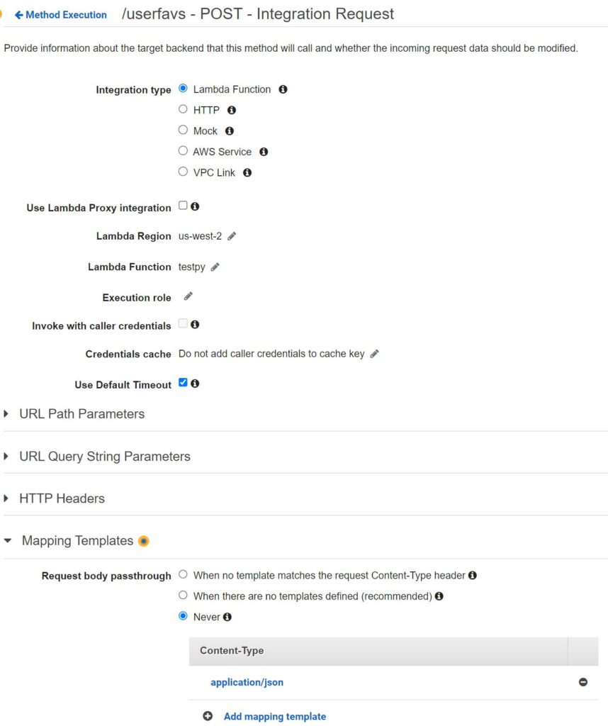Open the application/json template link
The height and width of the screenshot is (726, 608).
pyautogui.click(x=247, y=683)
